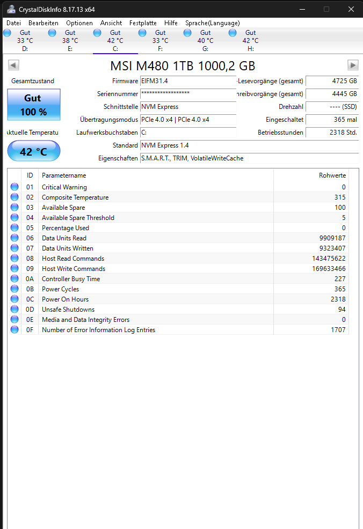
Task: Click the masked Seriennummer field
Action: pyautogui.click(x=188, y=94)
